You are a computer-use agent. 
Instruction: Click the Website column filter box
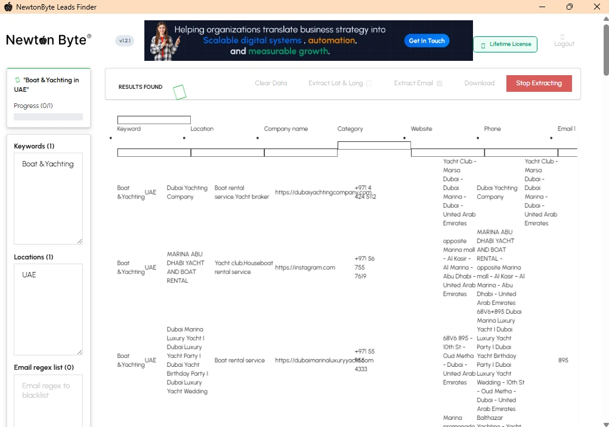[447, 153]
